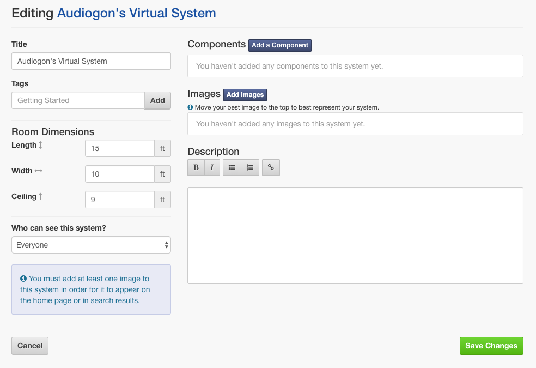Viewport: 536px width, 368px height.
Task: Focus the Tags input field
Action: (78, 100)
